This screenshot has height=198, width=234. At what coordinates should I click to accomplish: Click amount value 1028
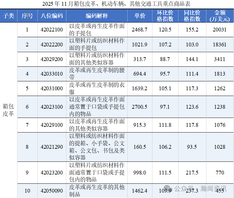[x=220, y=147]
